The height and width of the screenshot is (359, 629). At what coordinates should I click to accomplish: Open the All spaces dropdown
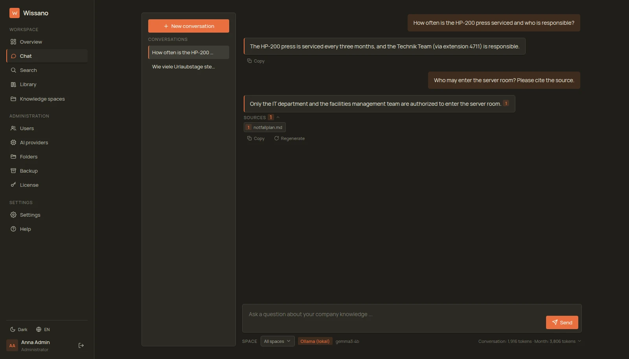[278, 341]
